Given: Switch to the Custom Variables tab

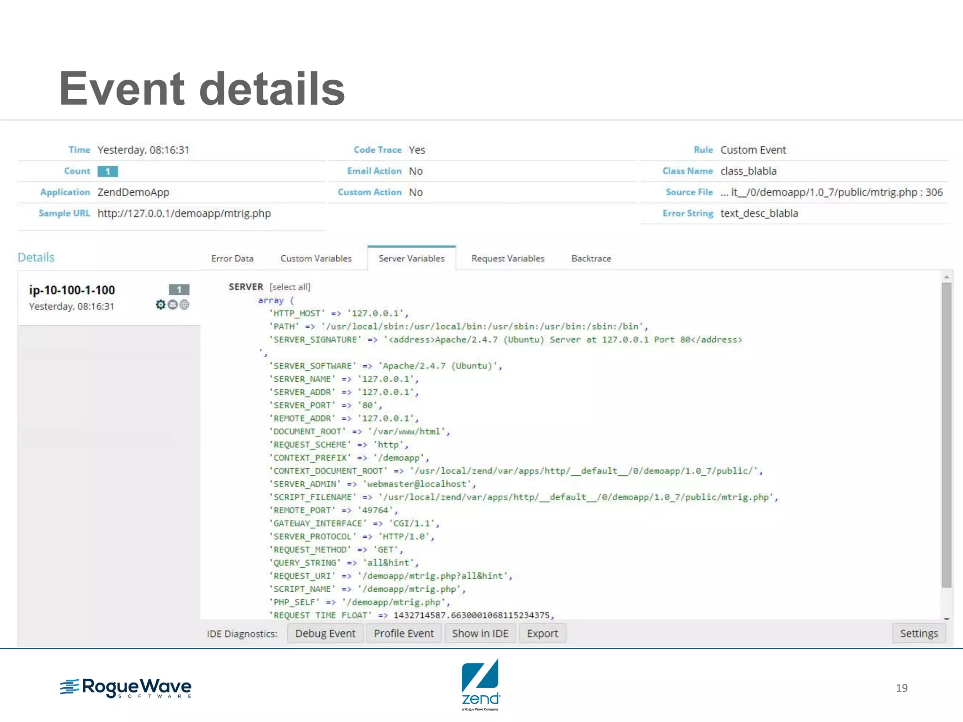Looking at the screenshot, I should tap(316, 259).
